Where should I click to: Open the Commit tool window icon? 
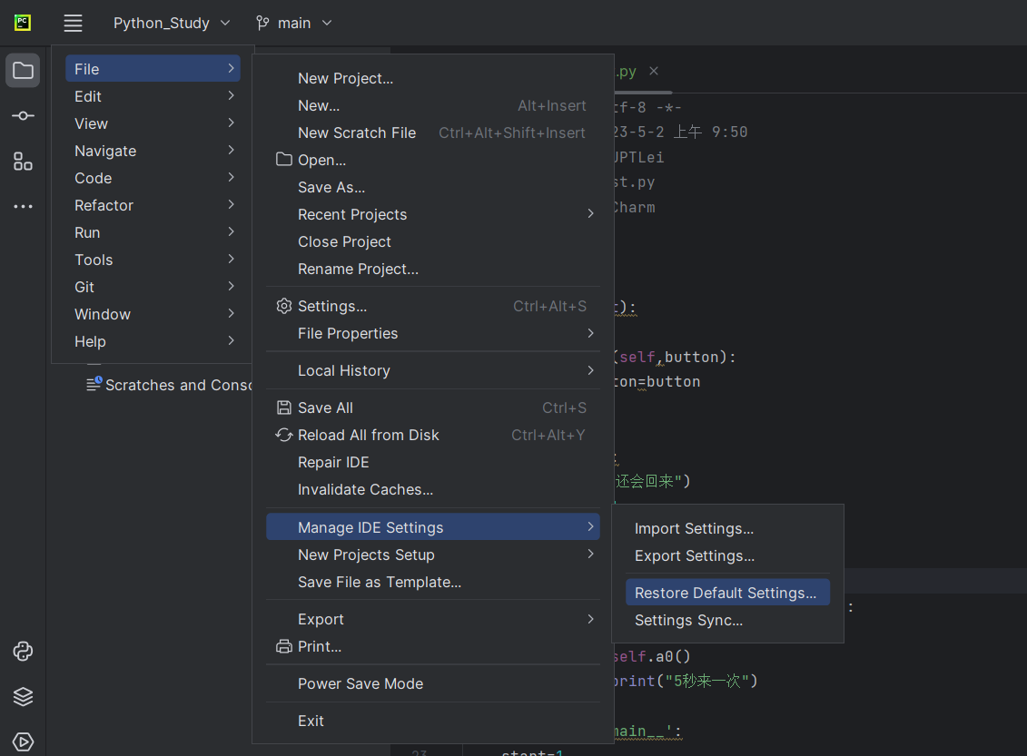pos(23,116)
